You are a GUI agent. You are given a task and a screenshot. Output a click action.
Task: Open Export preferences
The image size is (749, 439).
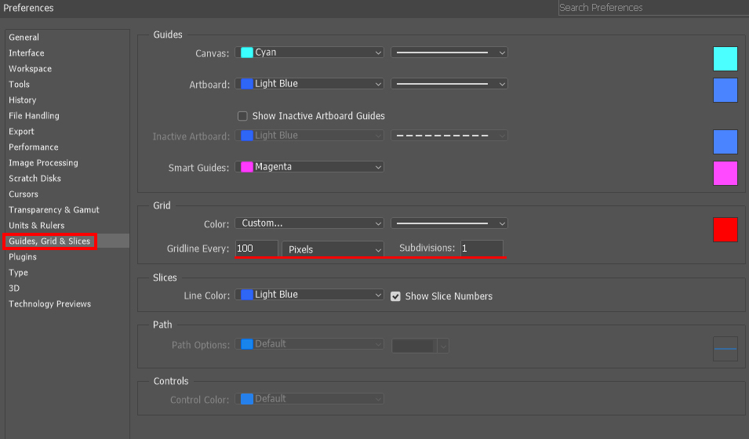point(21,132)
